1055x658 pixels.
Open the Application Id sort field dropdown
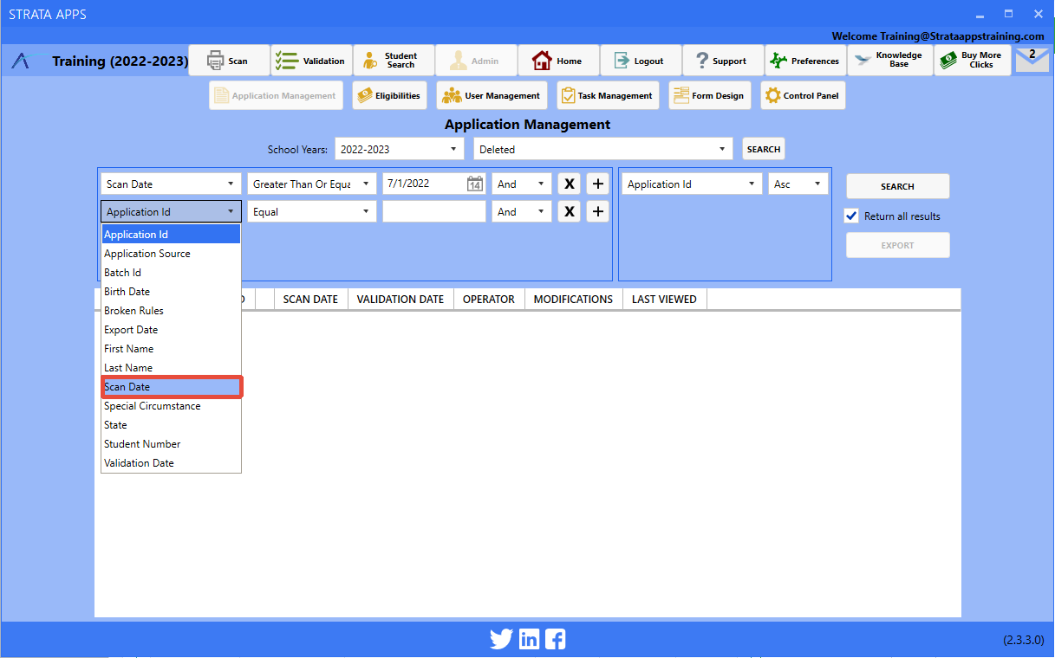pos(692,184)
